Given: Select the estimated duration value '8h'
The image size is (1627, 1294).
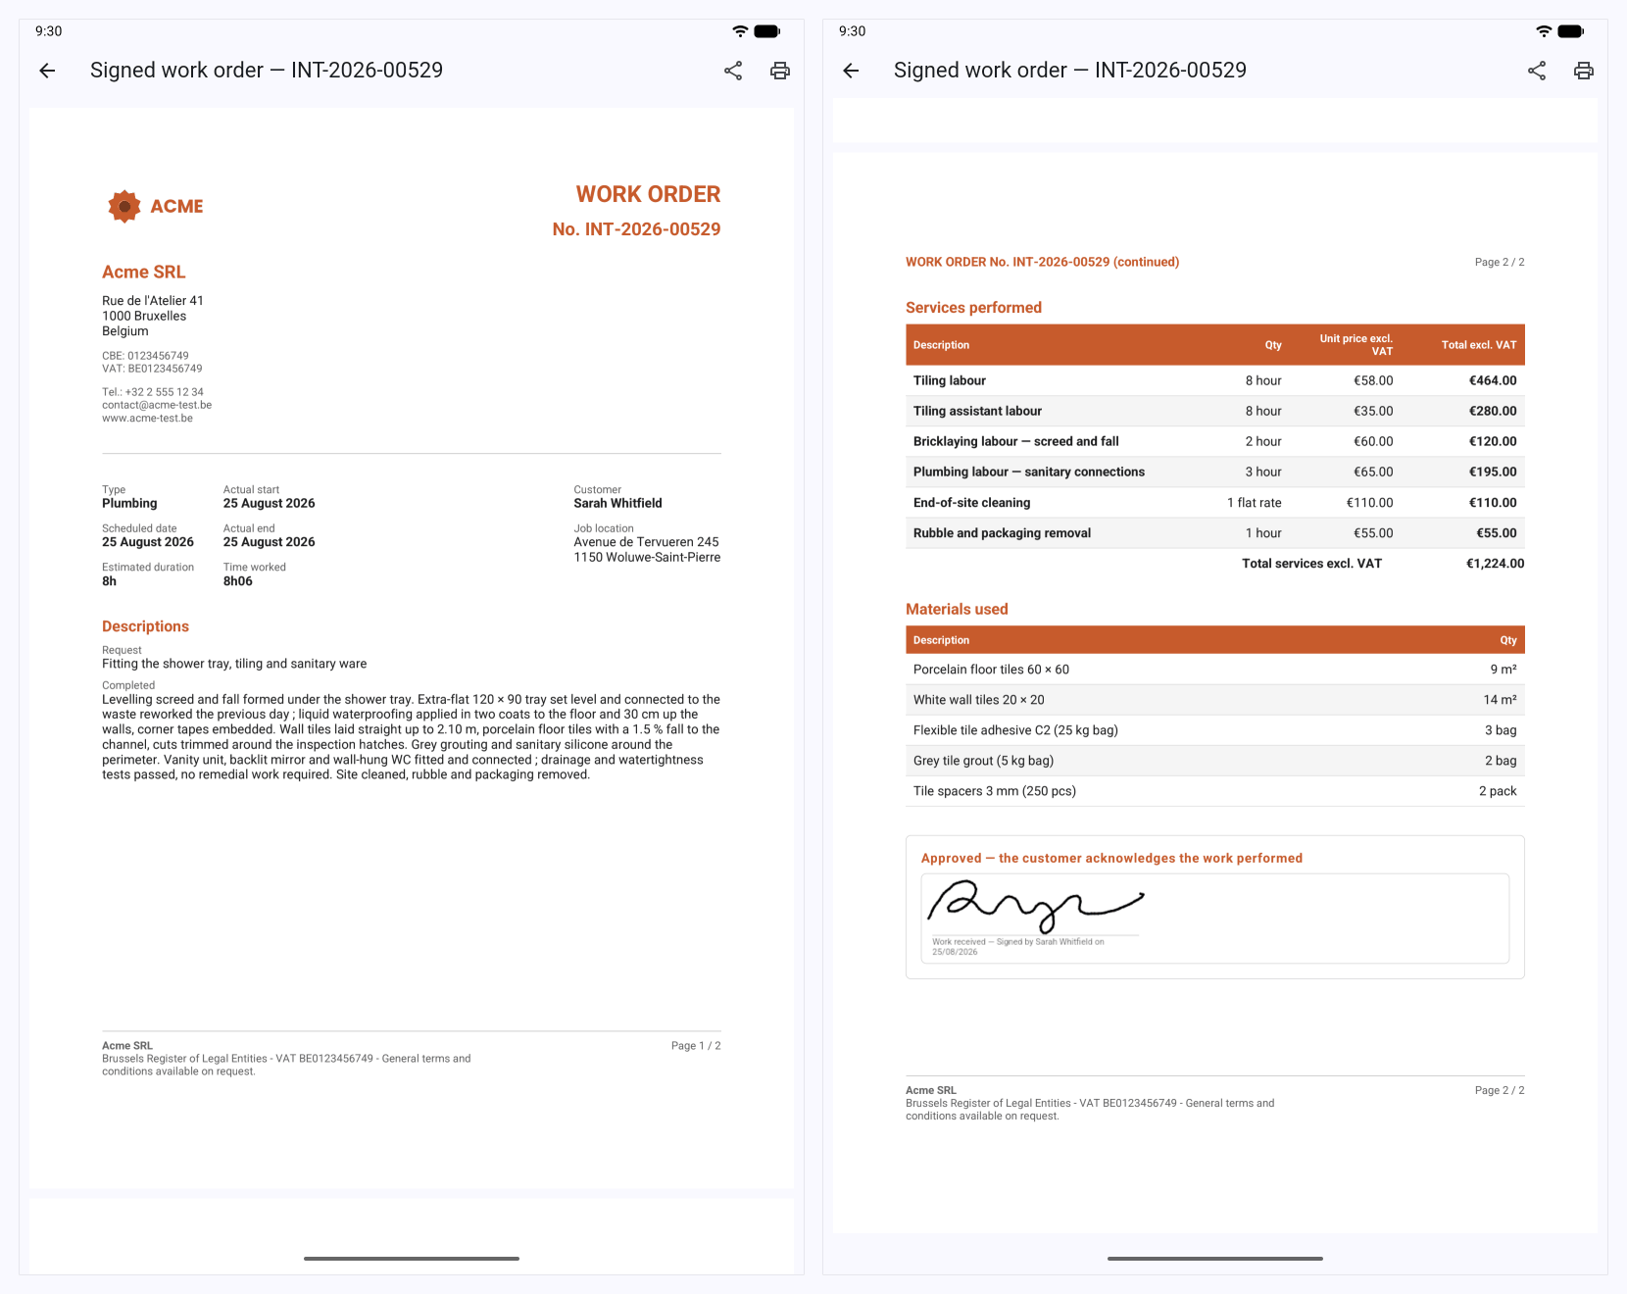Looking at the screenshot, I should coord(109,581).
